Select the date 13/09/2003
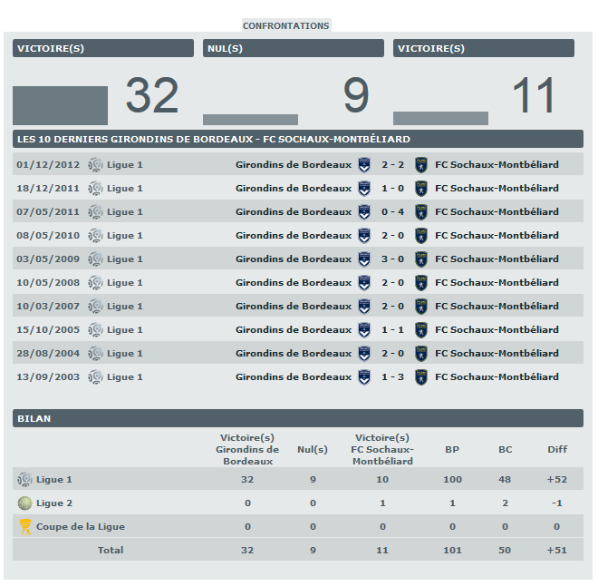This screenshot has height=586, width=598. 48,377
